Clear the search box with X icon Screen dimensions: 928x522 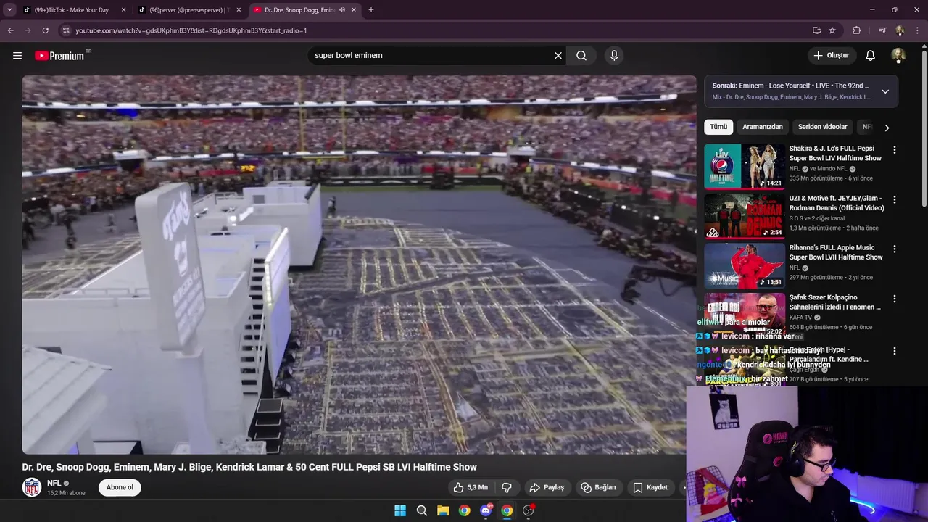(x=558, y=55)
